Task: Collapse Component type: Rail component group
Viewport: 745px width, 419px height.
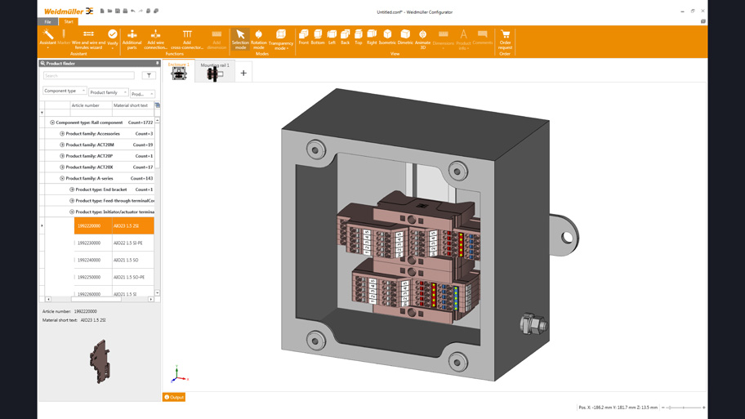Action: (52, 123)
